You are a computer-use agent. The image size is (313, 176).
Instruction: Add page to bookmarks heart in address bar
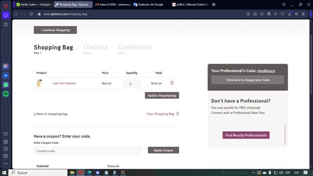click(283, 14)
